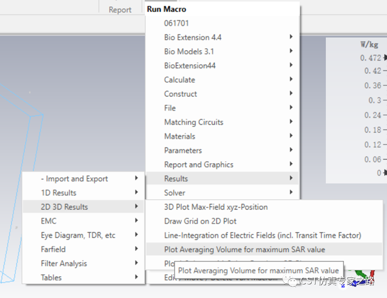
Task: Open the Tables submenu
Action: [83, 277]
